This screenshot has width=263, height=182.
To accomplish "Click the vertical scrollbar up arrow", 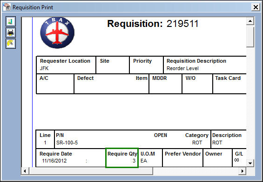I will (250, 21).
